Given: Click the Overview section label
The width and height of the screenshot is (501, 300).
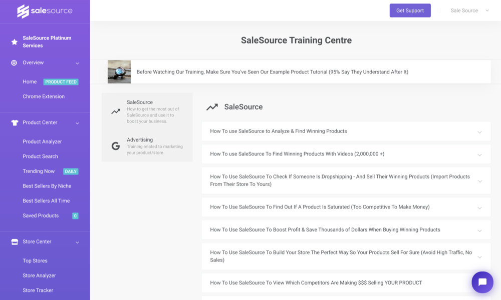Looking at the screenshot, I should (x=33, y=63).
